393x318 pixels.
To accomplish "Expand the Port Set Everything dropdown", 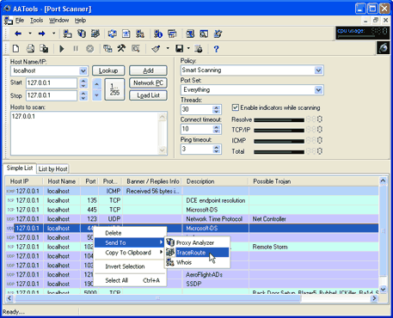I will click(318, 90).
